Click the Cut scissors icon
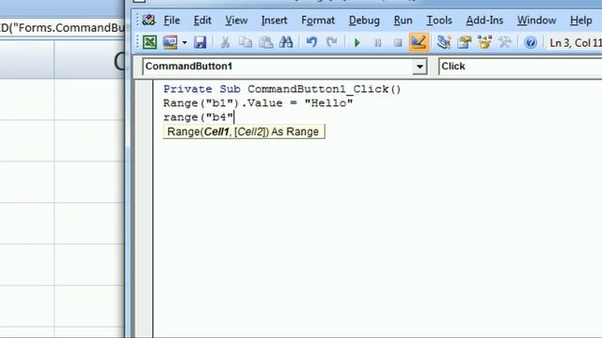This screenshot has width=602, height=338. click(x=226, y=42)
